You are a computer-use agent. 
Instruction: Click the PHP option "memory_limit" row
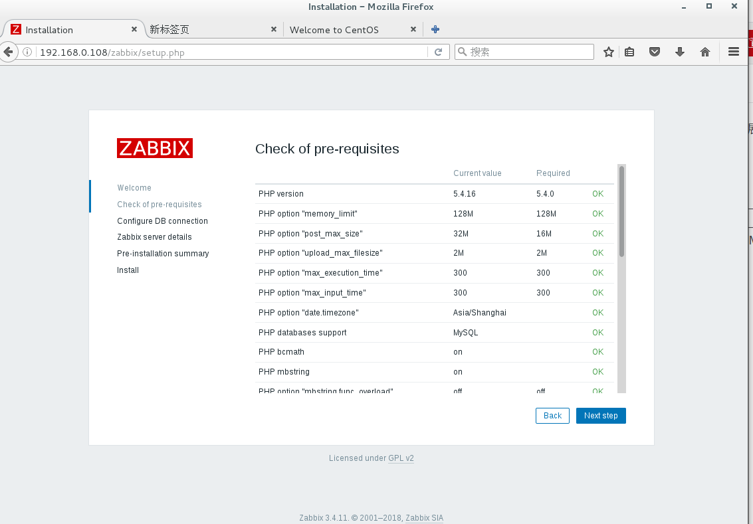tap(435, 214)
